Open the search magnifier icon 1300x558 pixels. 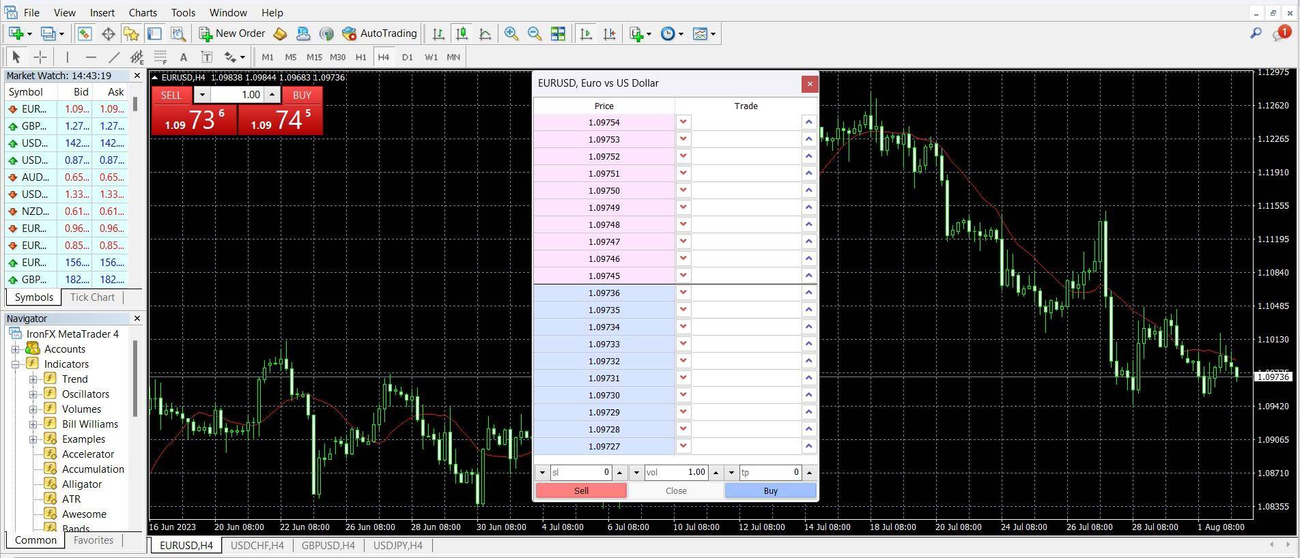click(x=1256, y=33)
